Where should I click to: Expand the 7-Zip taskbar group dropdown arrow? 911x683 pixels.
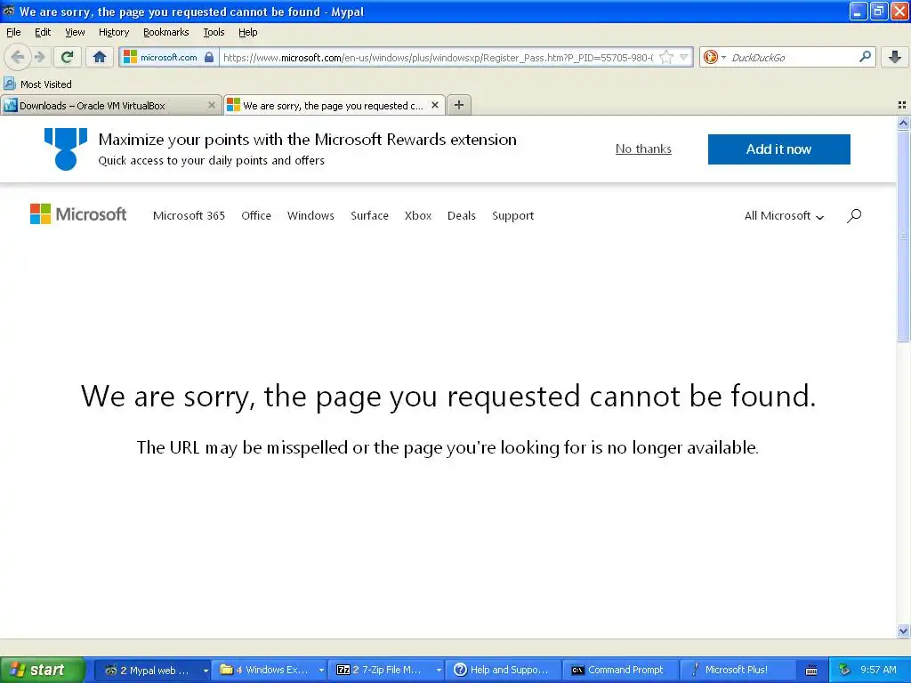coord(438,671)
